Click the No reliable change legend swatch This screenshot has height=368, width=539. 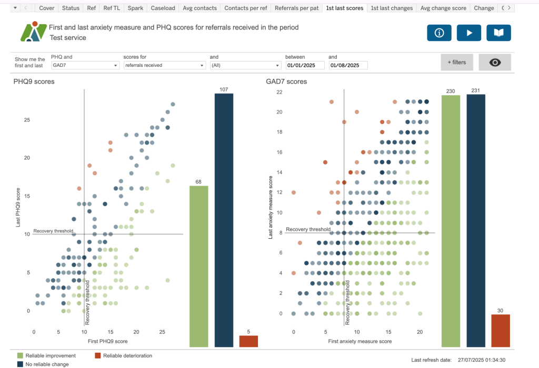20,364
